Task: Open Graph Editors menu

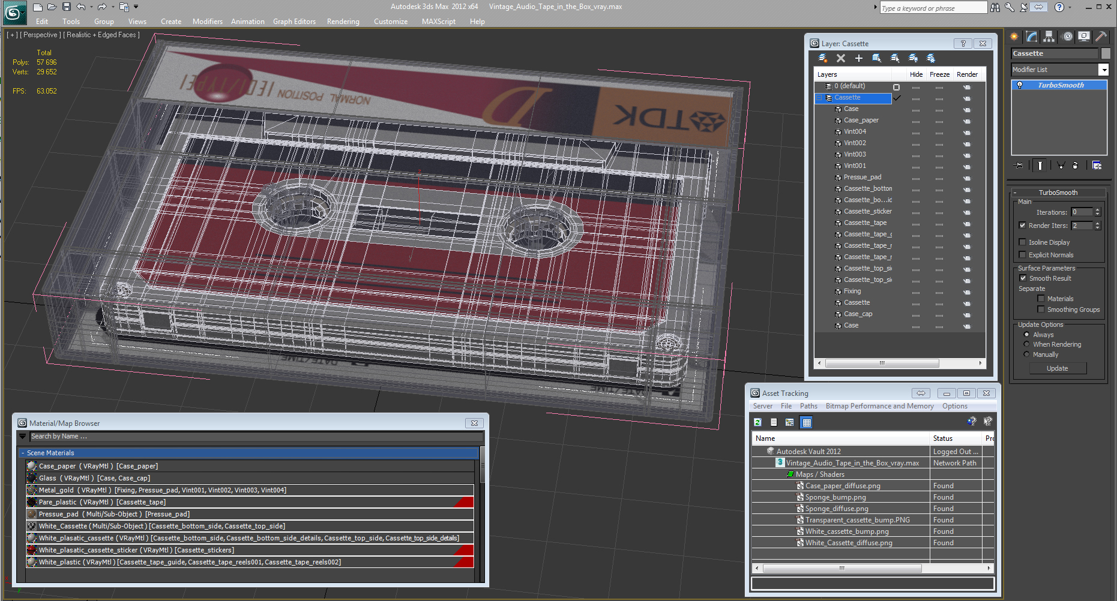Action: coord(294,22)
